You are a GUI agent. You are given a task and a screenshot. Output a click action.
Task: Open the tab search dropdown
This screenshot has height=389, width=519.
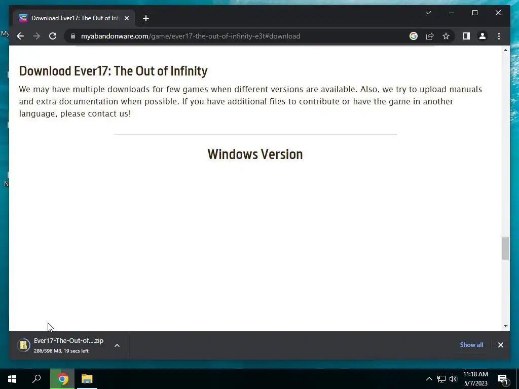(428, 13)
